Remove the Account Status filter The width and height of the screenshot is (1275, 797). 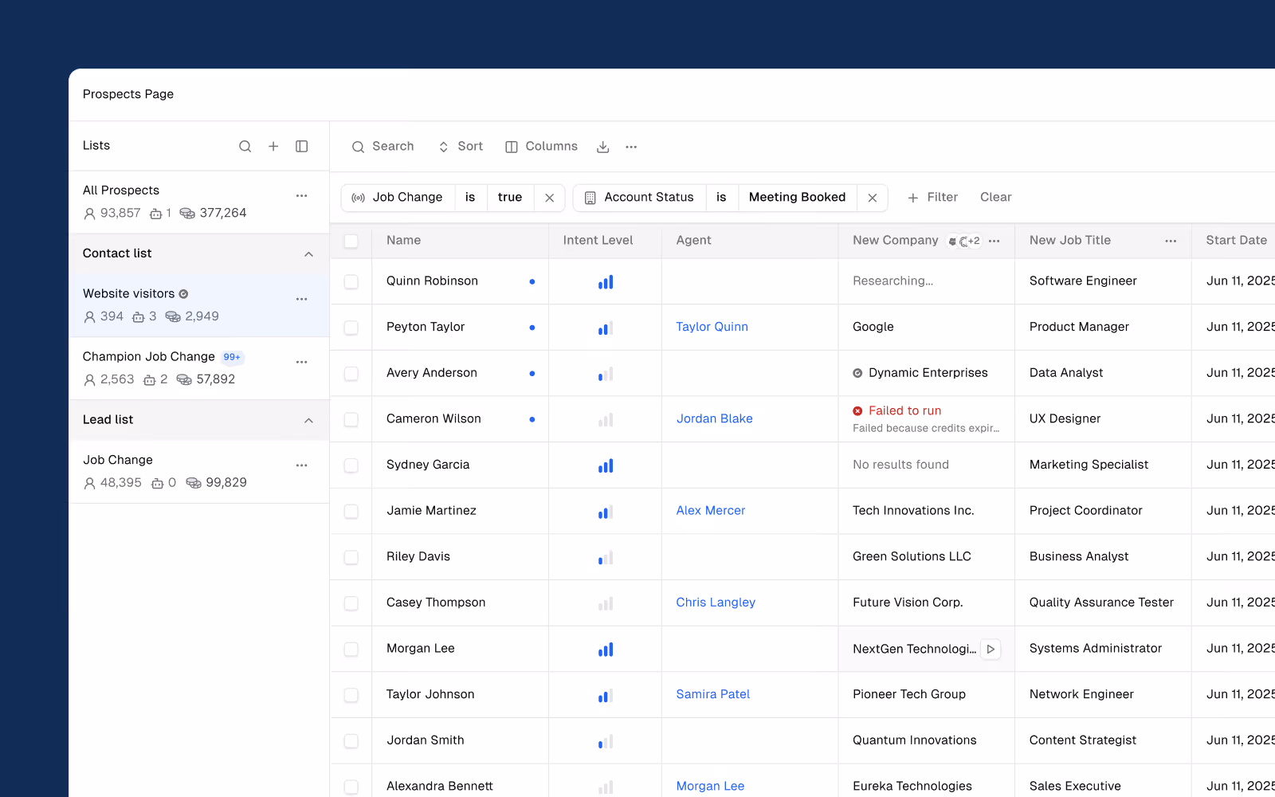tap(873, 198)
